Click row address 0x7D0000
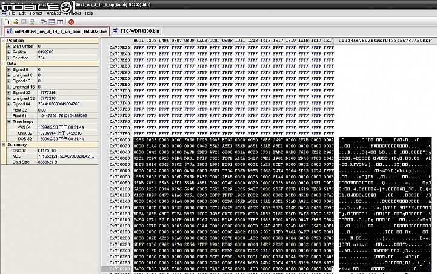Image resolution: width=437 pixels, height=274 pixels. [x=119, y=139]
